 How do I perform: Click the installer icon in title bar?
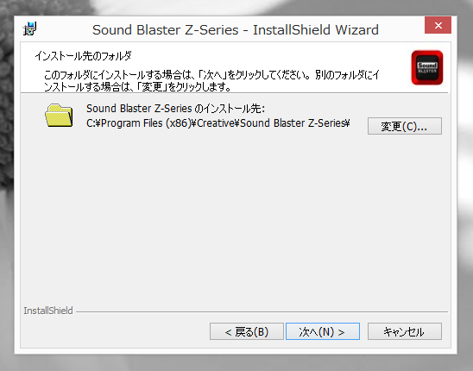point(29,29)
